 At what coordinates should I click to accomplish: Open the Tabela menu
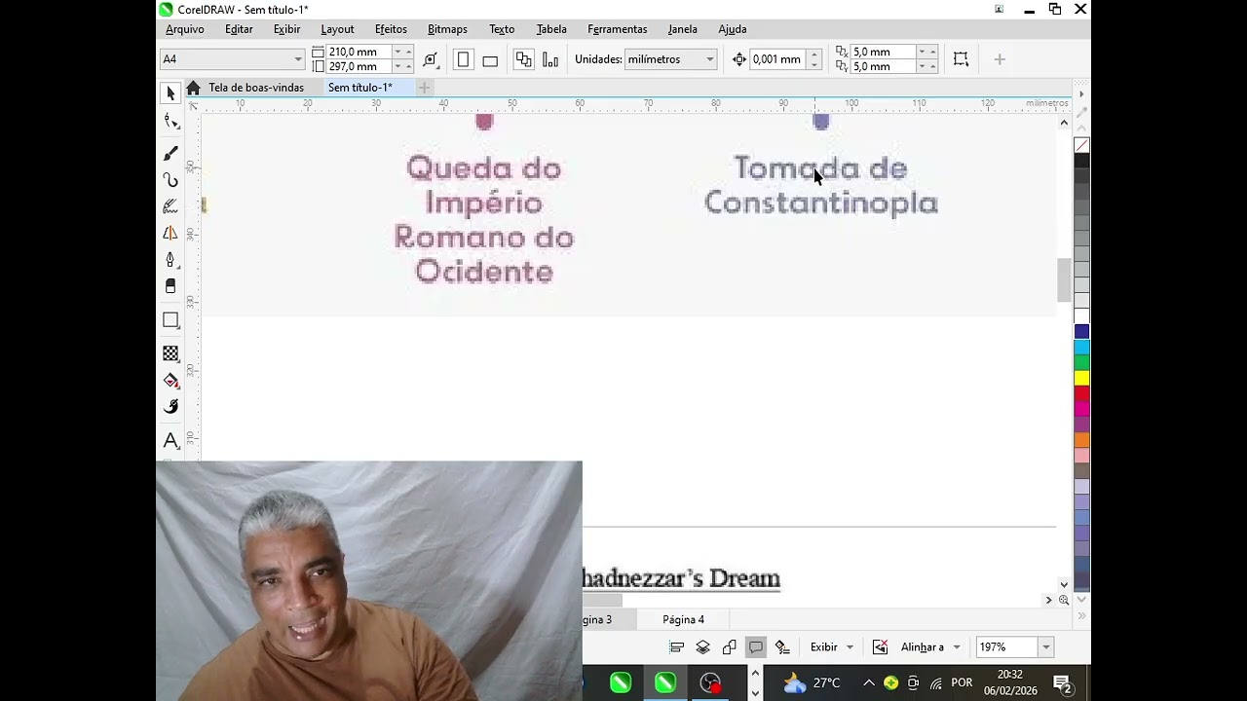(551, 29)
